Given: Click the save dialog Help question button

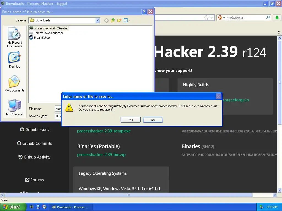Looking at the screenshot, I should point(144,12).
